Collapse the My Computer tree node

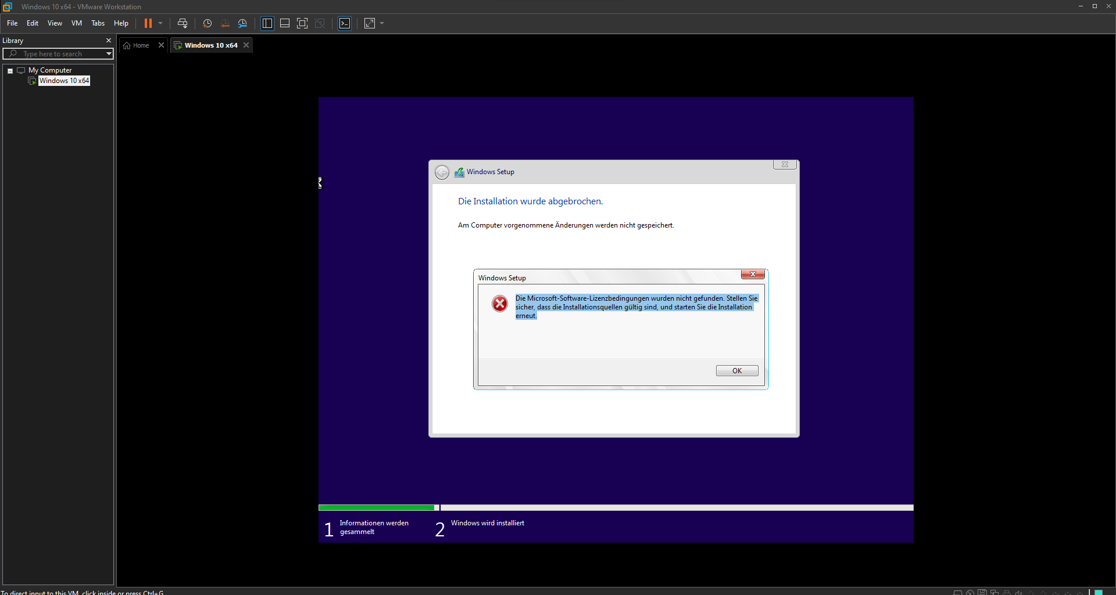(x=10, y=71)
